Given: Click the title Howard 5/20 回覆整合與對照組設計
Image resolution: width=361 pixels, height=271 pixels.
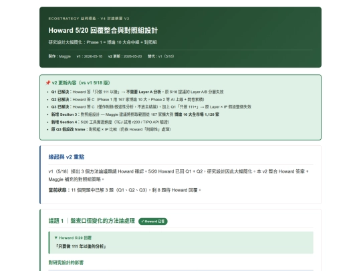Looking at the screenshot, I should point(103,30).
